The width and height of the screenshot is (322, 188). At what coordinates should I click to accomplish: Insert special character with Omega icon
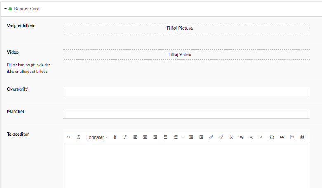[x=272, y=137]
